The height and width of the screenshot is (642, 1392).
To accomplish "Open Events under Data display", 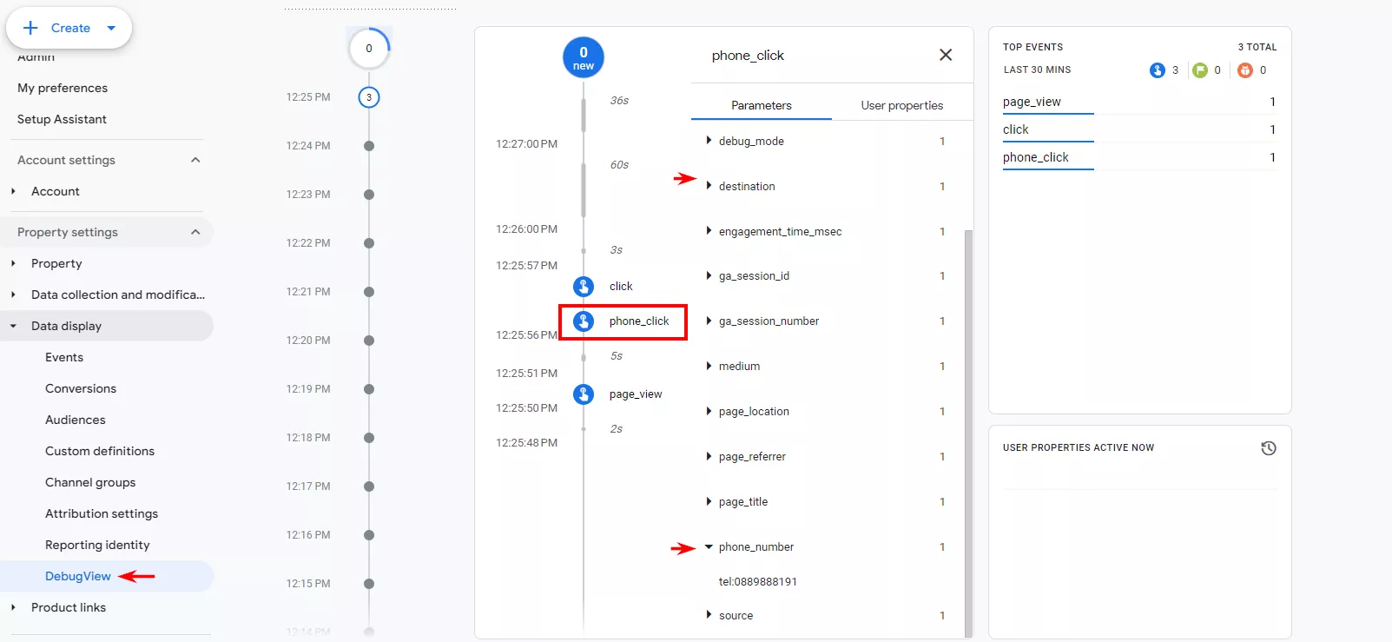I will tap(64, 357).
